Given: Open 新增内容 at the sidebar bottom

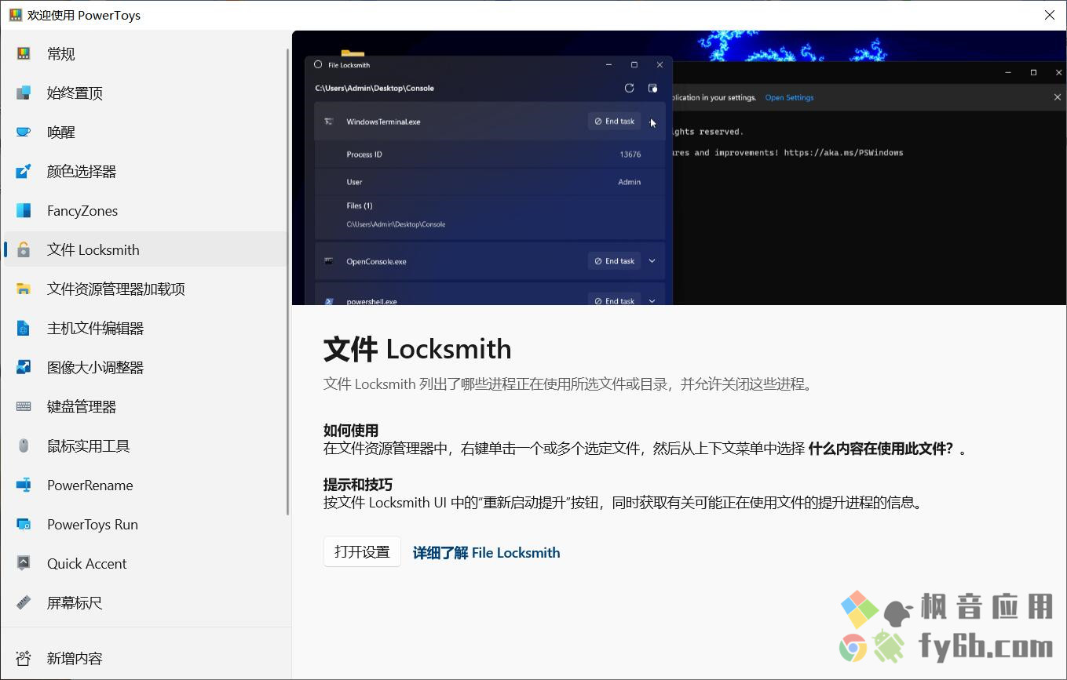Looking at the screenshot, I should pyautogui.click(x=146, y=658).
